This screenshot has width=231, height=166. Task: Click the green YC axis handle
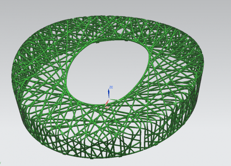(115, 100)
